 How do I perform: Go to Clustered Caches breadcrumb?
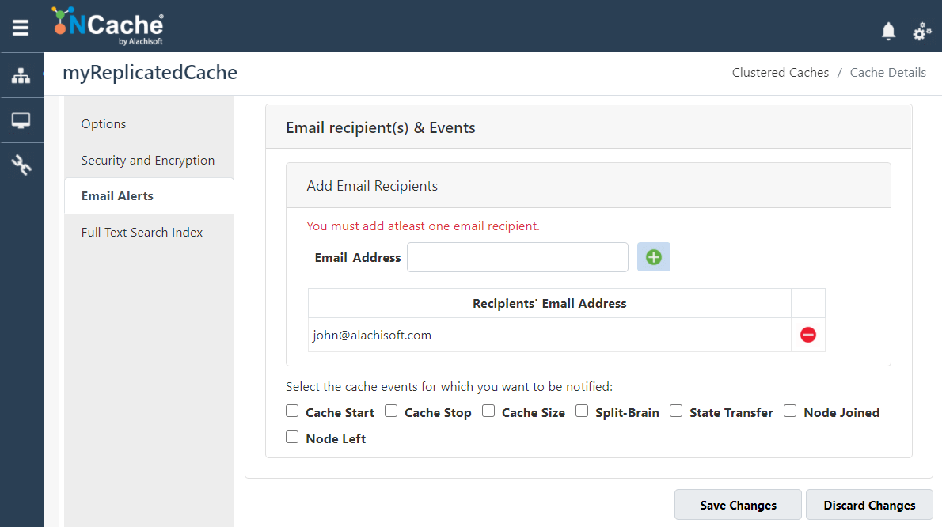click(780, 73)
